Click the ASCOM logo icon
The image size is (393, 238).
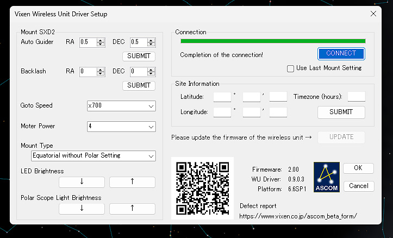[327, 177]
